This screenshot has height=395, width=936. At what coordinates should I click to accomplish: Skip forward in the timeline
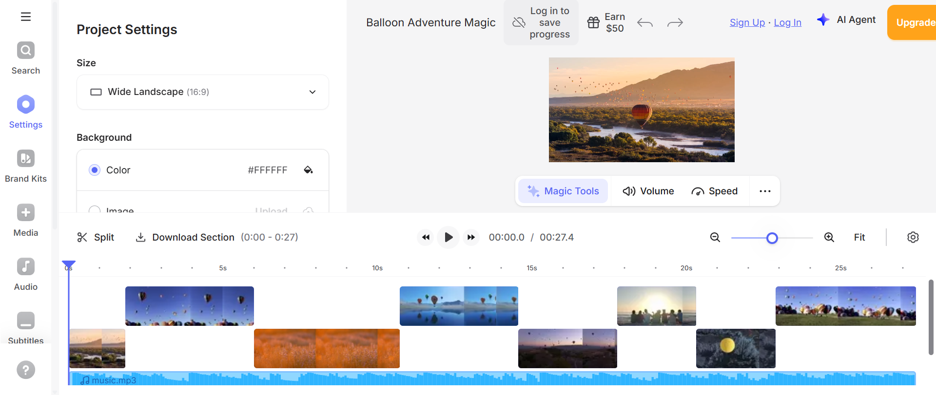[x=471, y=237]
